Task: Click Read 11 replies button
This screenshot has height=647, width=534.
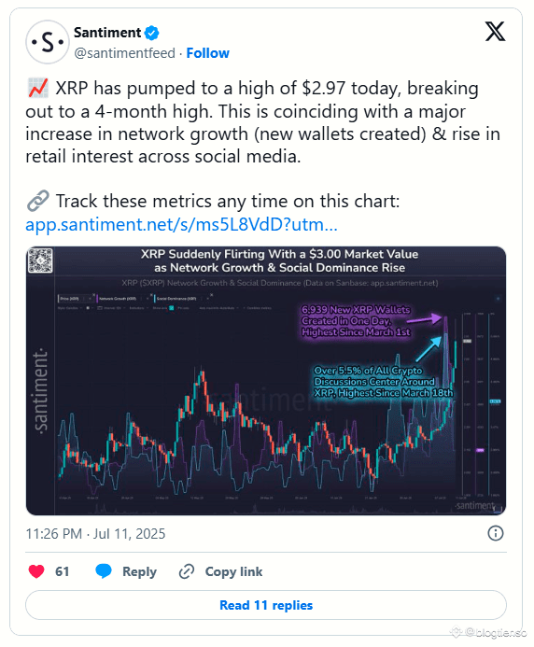Action: (x=266, y=605)
